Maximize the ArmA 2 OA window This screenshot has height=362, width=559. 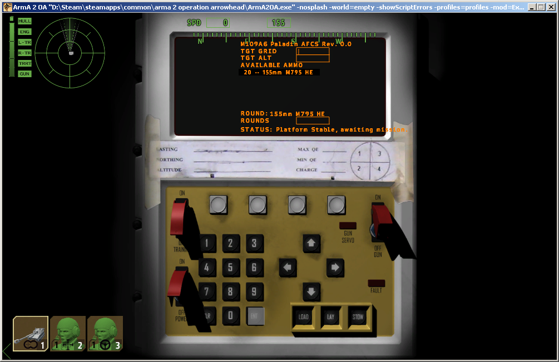pos(541,7)
